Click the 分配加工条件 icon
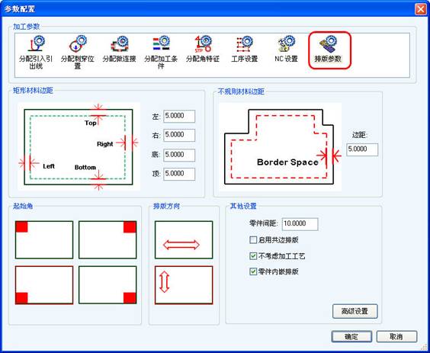430x353 pixels. (x=161, y=52)
